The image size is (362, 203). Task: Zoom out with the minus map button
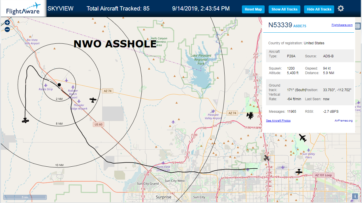tap(7, 29)
